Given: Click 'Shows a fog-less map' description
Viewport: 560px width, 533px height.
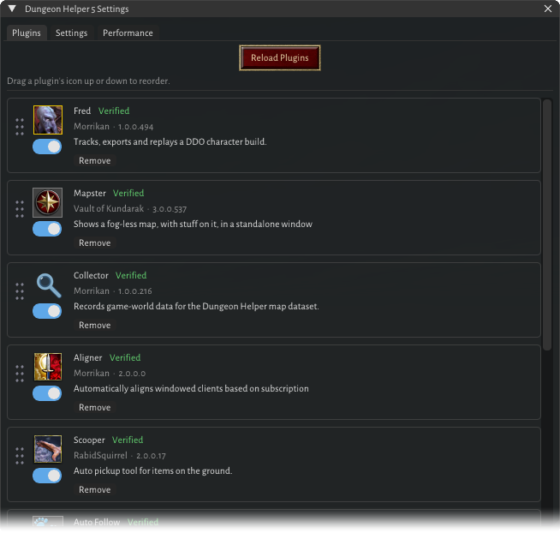Looking at the screenshot, I should (193, 225).
